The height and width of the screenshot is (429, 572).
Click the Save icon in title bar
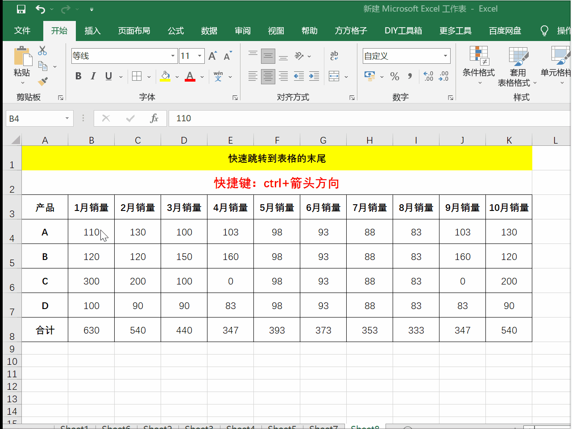[x=21, y=9]
